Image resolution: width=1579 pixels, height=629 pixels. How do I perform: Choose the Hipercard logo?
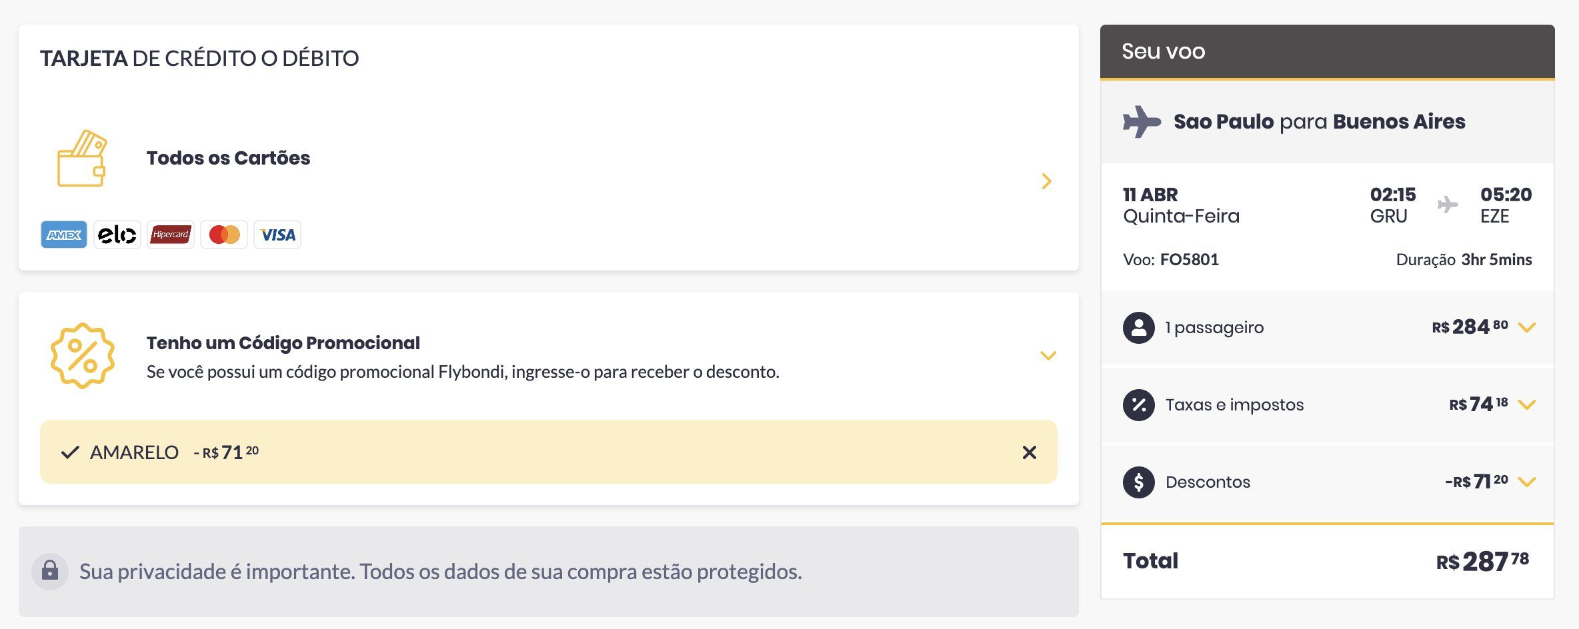(171, 235)
